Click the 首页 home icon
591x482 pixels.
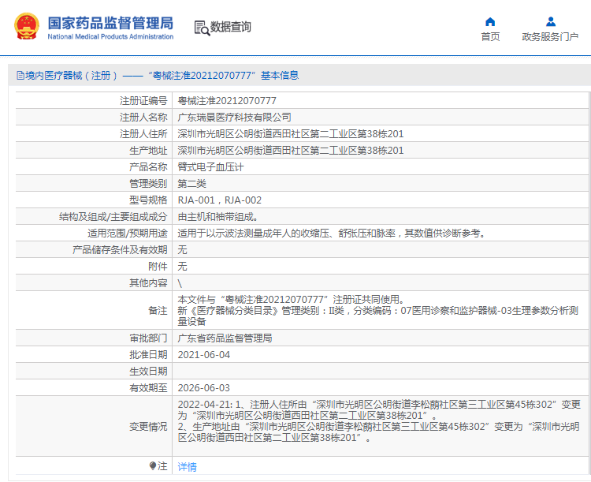click(490, 21)
